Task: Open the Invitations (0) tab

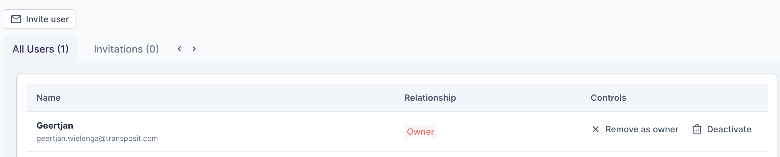Action: [x=126, y=49]
